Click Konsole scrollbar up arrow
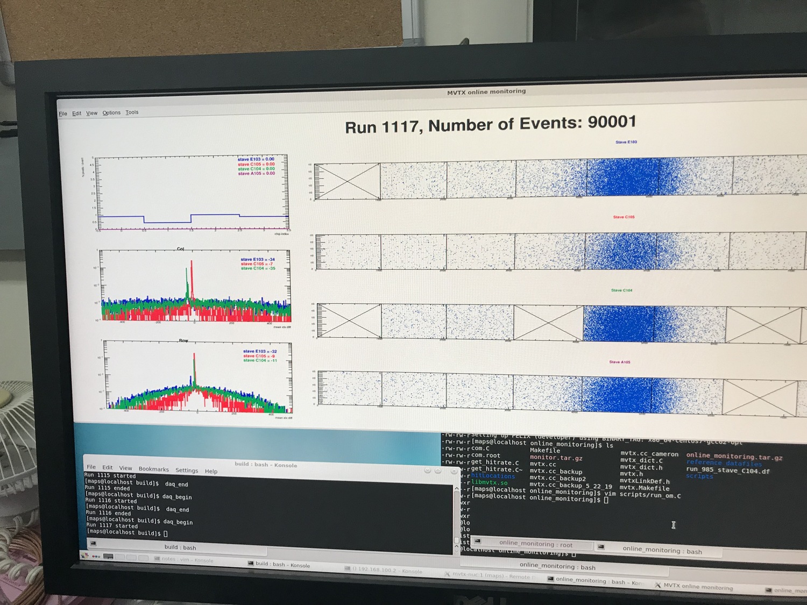Image resolution: width=807 pixels, height=605 pixels. coord(457,488)
